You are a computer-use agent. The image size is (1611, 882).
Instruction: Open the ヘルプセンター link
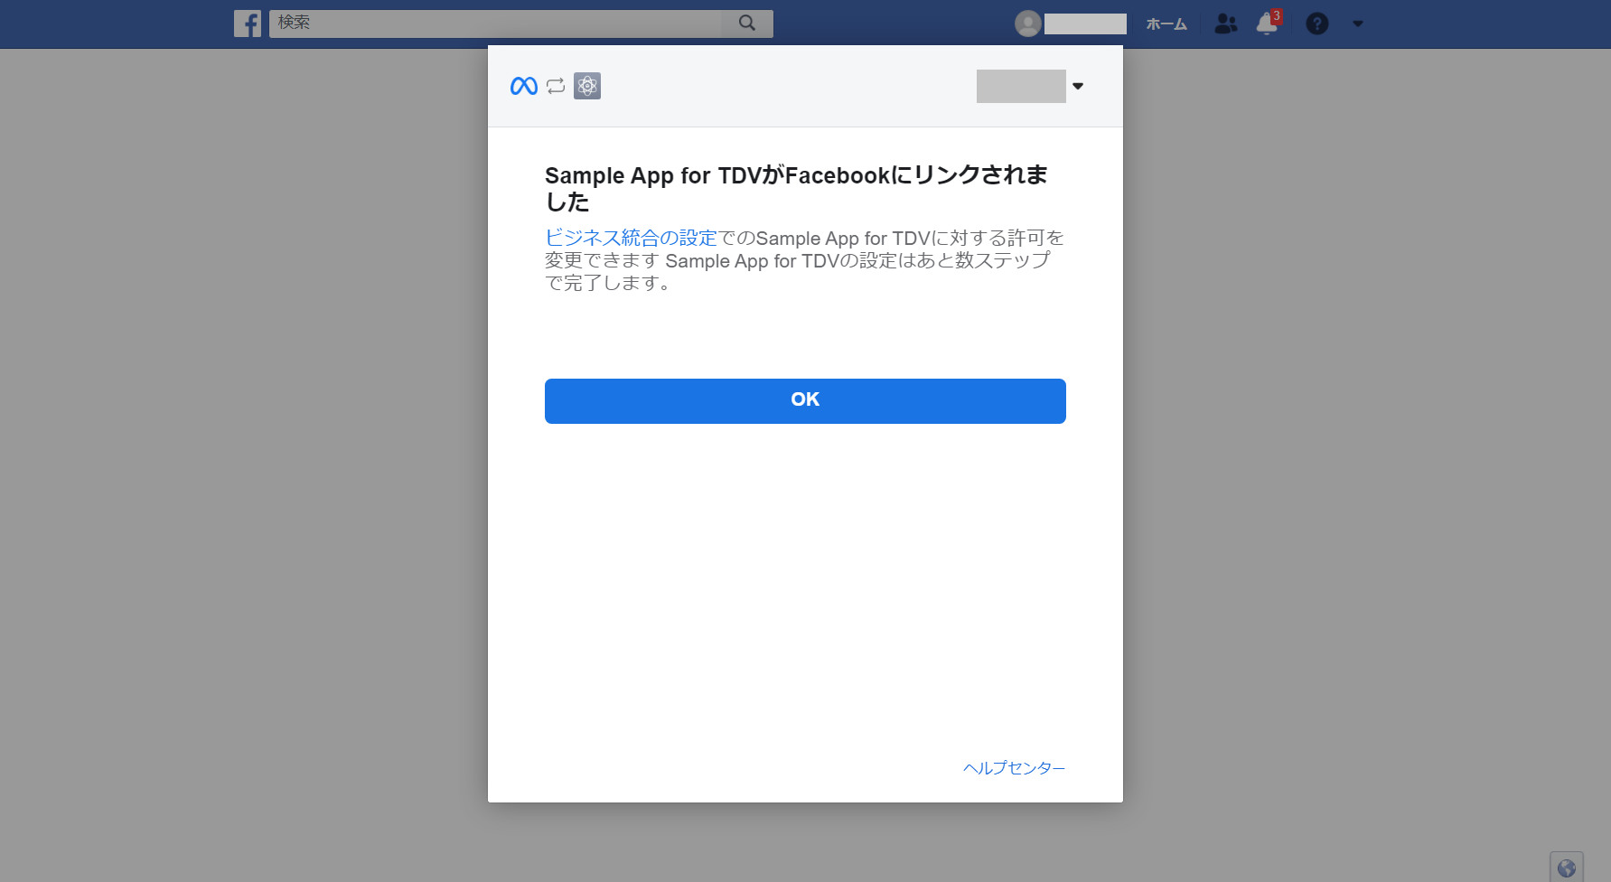tap(1015, 768)
